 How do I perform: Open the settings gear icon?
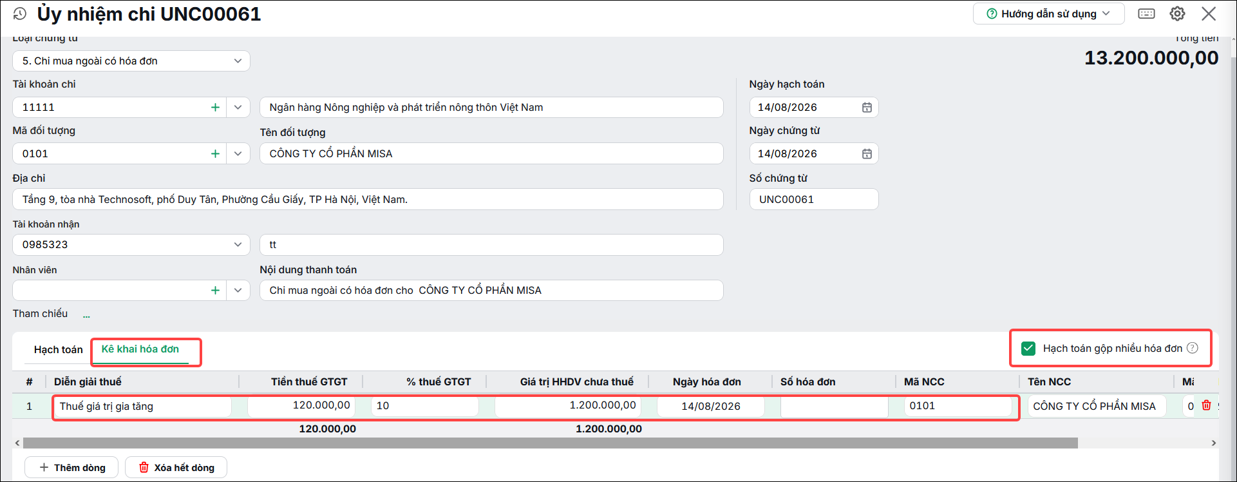tap(1178, 14)
